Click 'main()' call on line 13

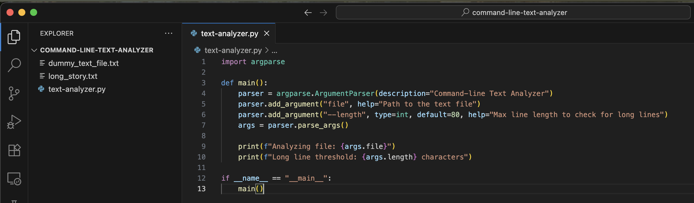coord(251,189)
